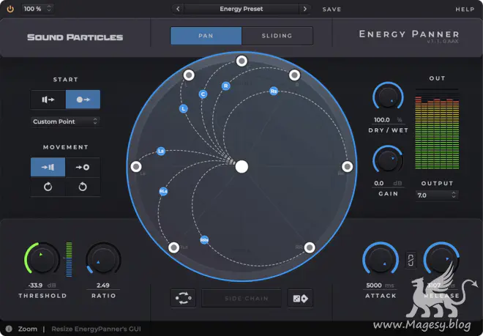
Task: Open the HELP link
Action: point(465,10)
